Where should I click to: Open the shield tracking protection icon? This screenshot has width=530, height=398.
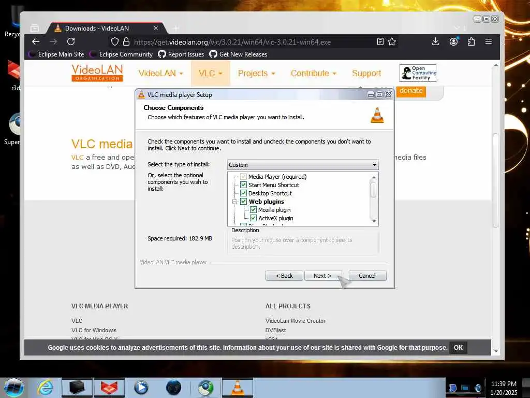(115, 41)
